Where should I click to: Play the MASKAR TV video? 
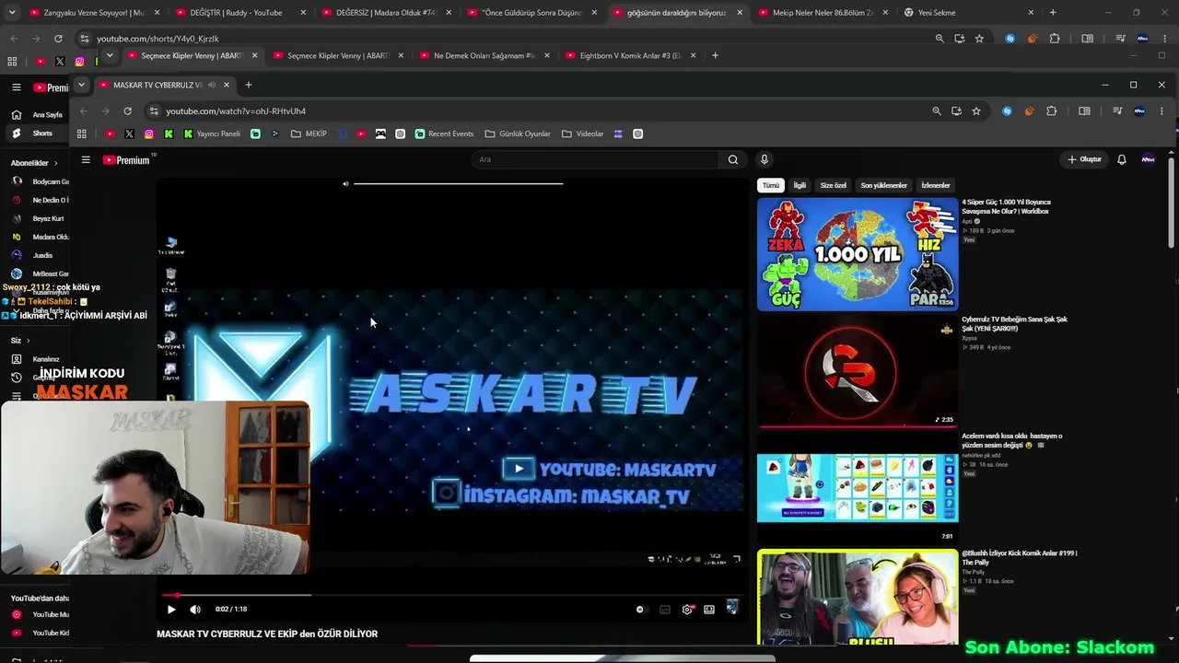tap(171, 609)
